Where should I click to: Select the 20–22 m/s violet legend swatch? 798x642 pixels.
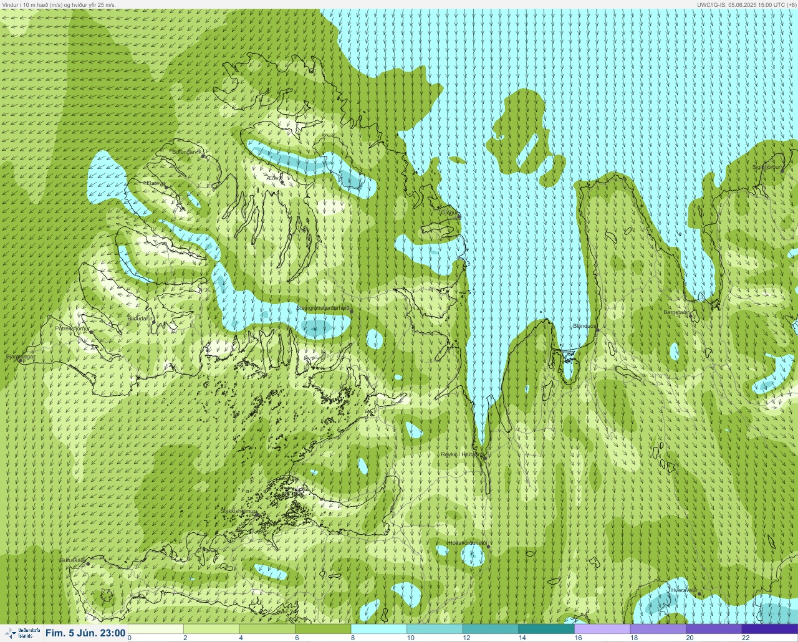click(x=714, y=629)
